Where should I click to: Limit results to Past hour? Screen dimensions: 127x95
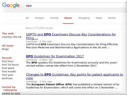point(8,61)
